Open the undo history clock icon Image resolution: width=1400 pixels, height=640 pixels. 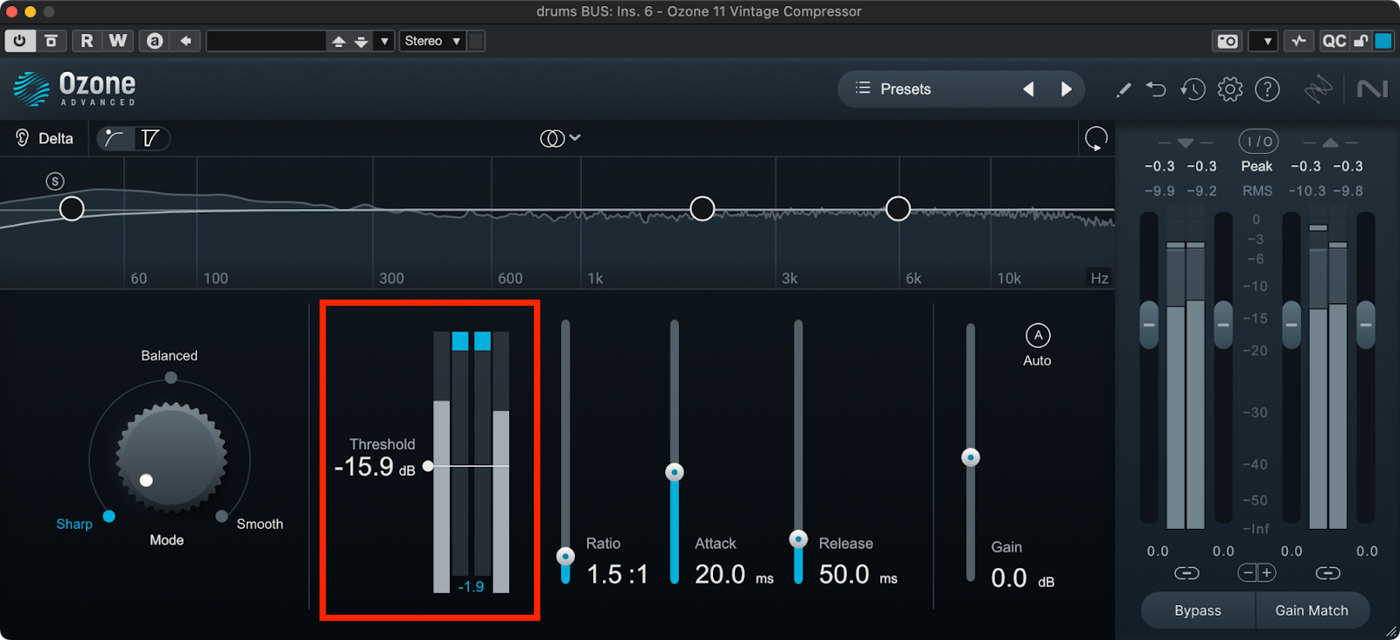pos(1193,89)
